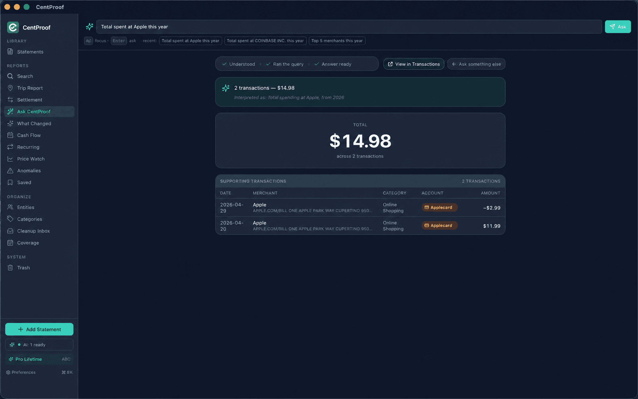
Task: Click the AI status sparkle icon
Action: (x=12, y=345)
